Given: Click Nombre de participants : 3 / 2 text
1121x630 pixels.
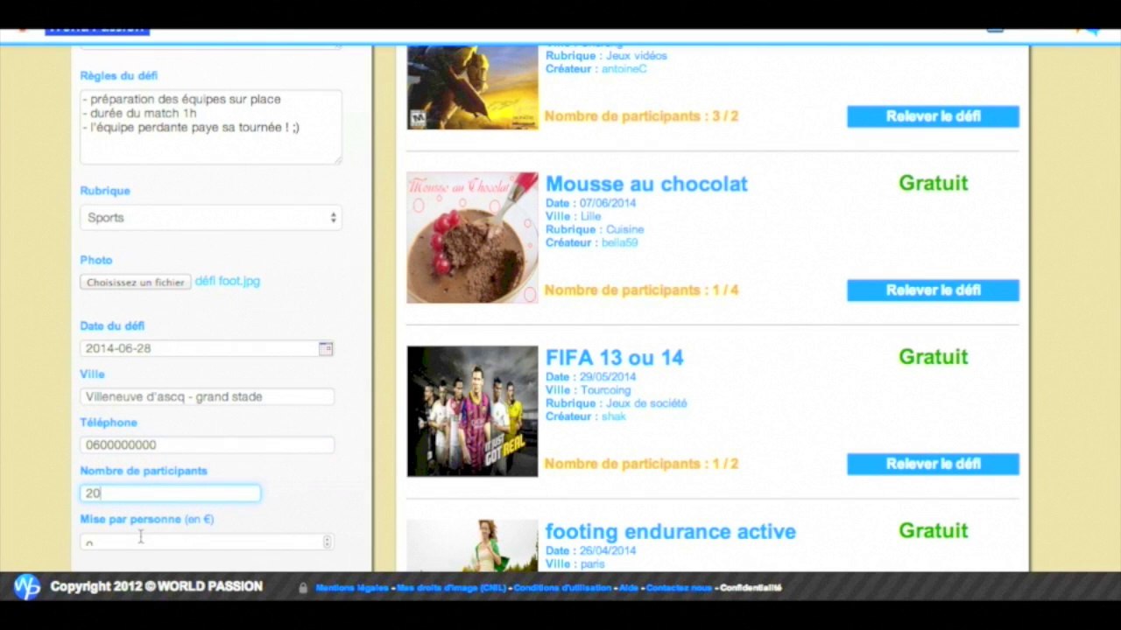Looking at the screenshot, I should click(642, 116).
